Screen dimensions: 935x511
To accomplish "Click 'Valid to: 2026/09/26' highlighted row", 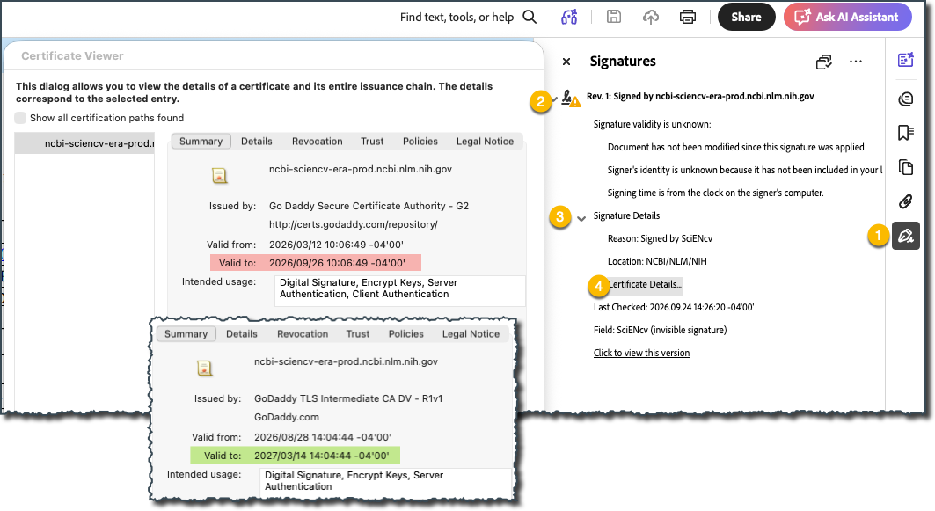I will [x=316, y=263].
